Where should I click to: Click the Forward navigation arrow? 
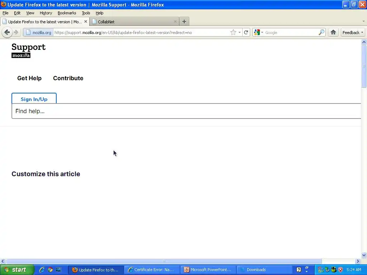click(x=16, y=32)
